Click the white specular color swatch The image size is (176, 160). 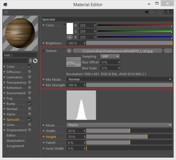tap(70, 28)
